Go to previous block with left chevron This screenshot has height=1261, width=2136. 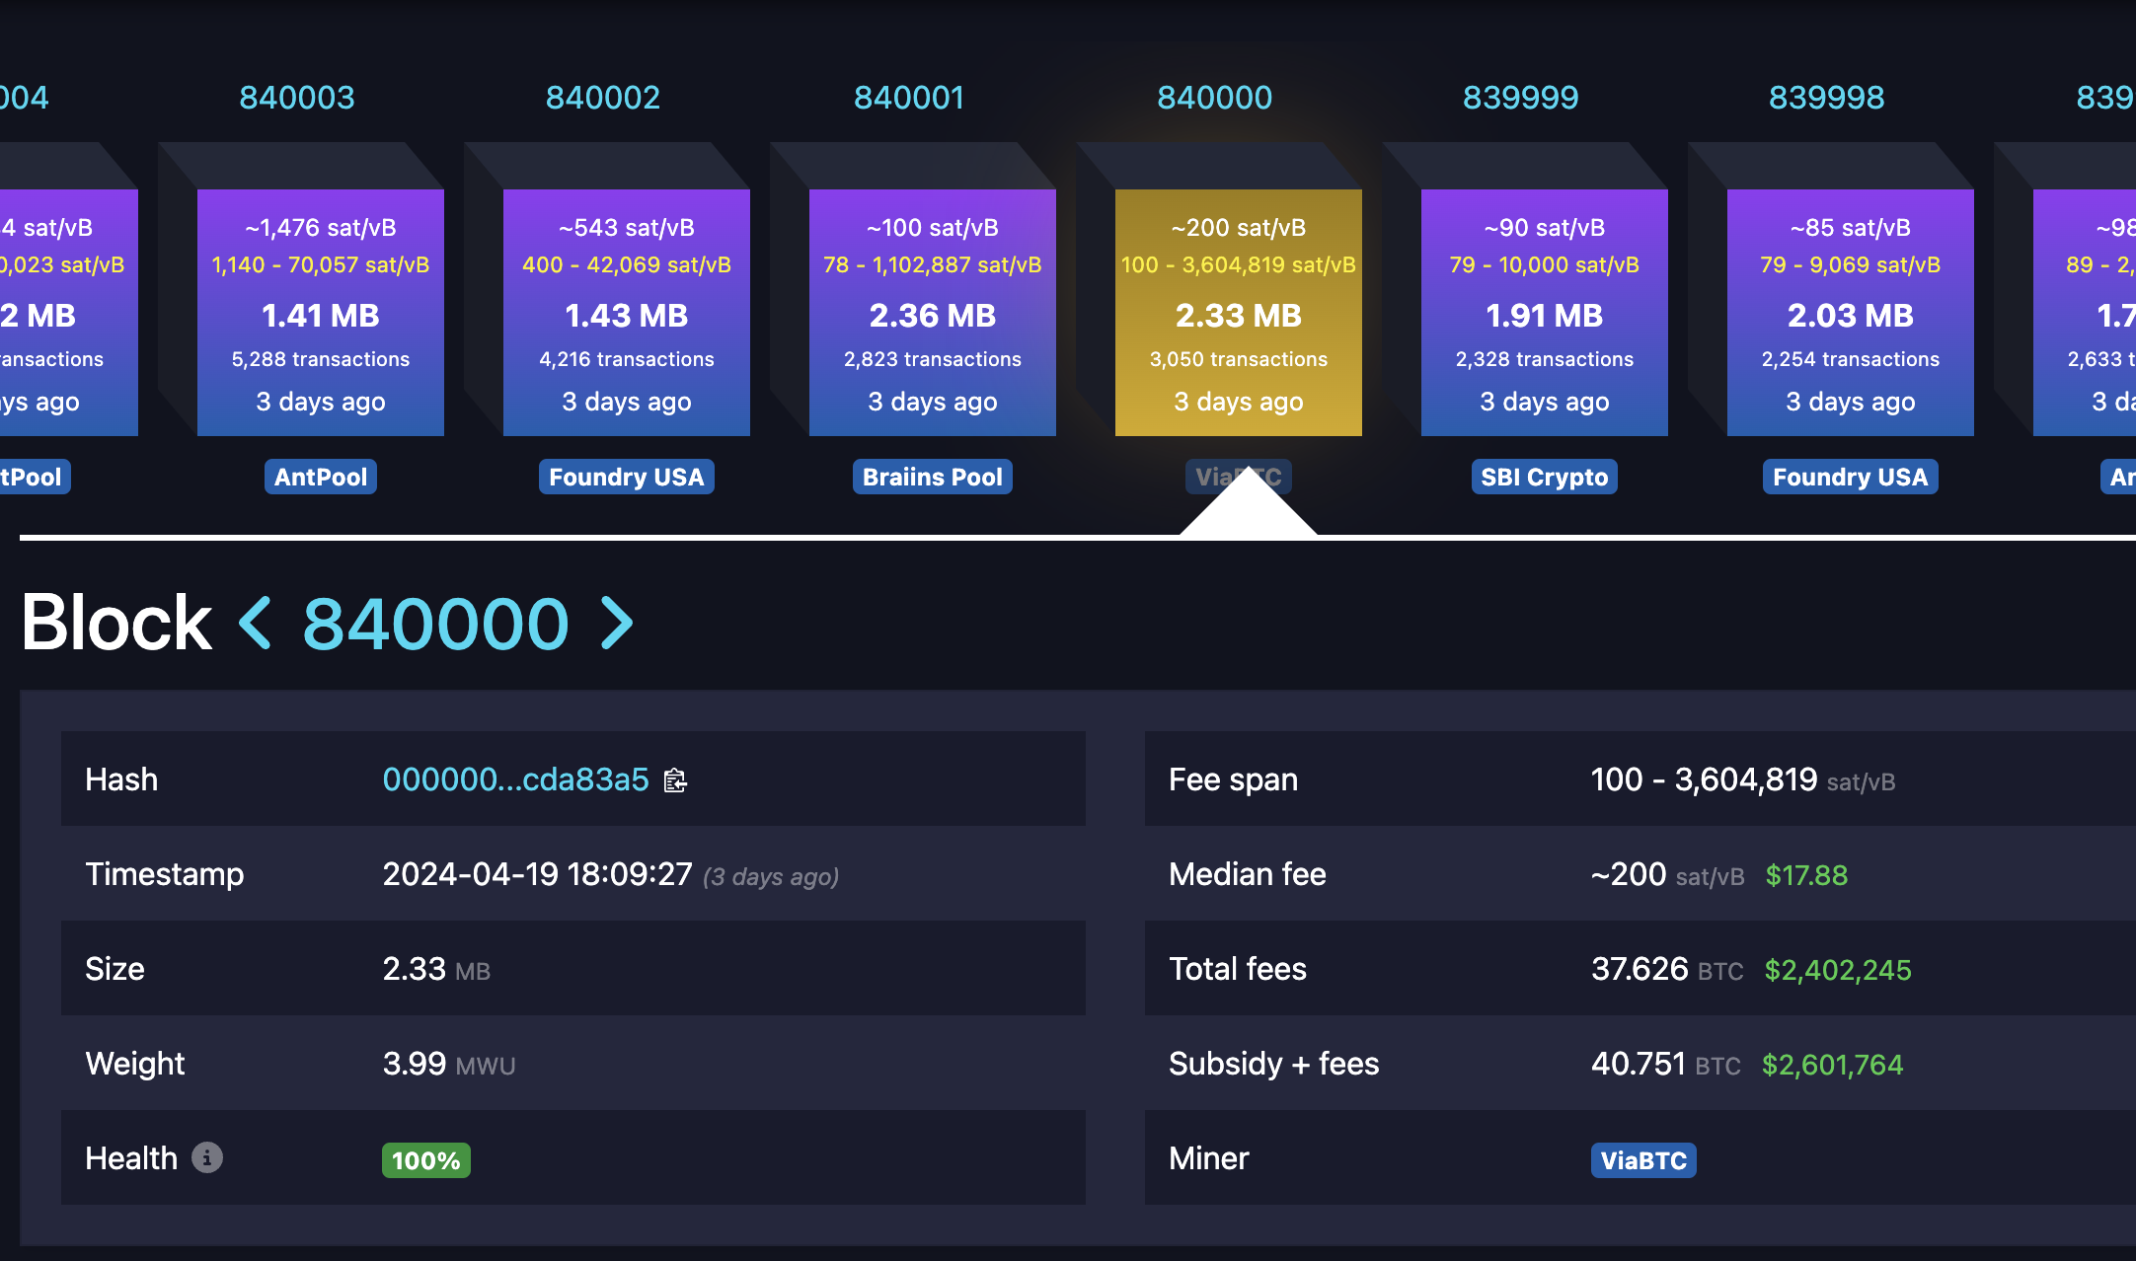tap(256, 624)
